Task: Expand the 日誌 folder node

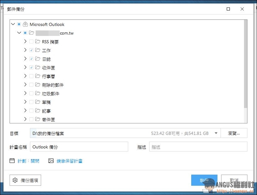Action: [25, 59]
